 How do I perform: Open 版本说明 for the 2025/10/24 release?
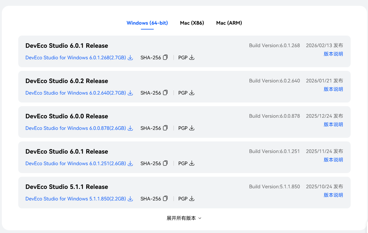click(333, 195)
